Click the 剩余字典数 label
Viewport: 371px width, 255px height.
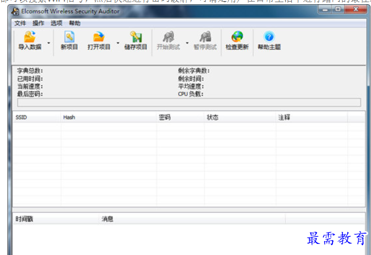click(194, 71)
